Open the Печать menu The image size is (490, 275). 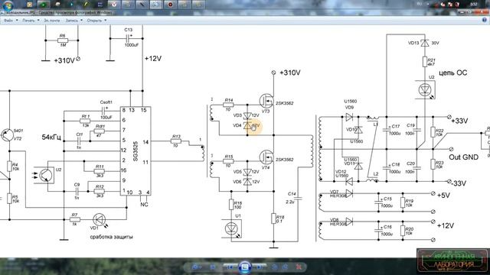coord(31,21)
